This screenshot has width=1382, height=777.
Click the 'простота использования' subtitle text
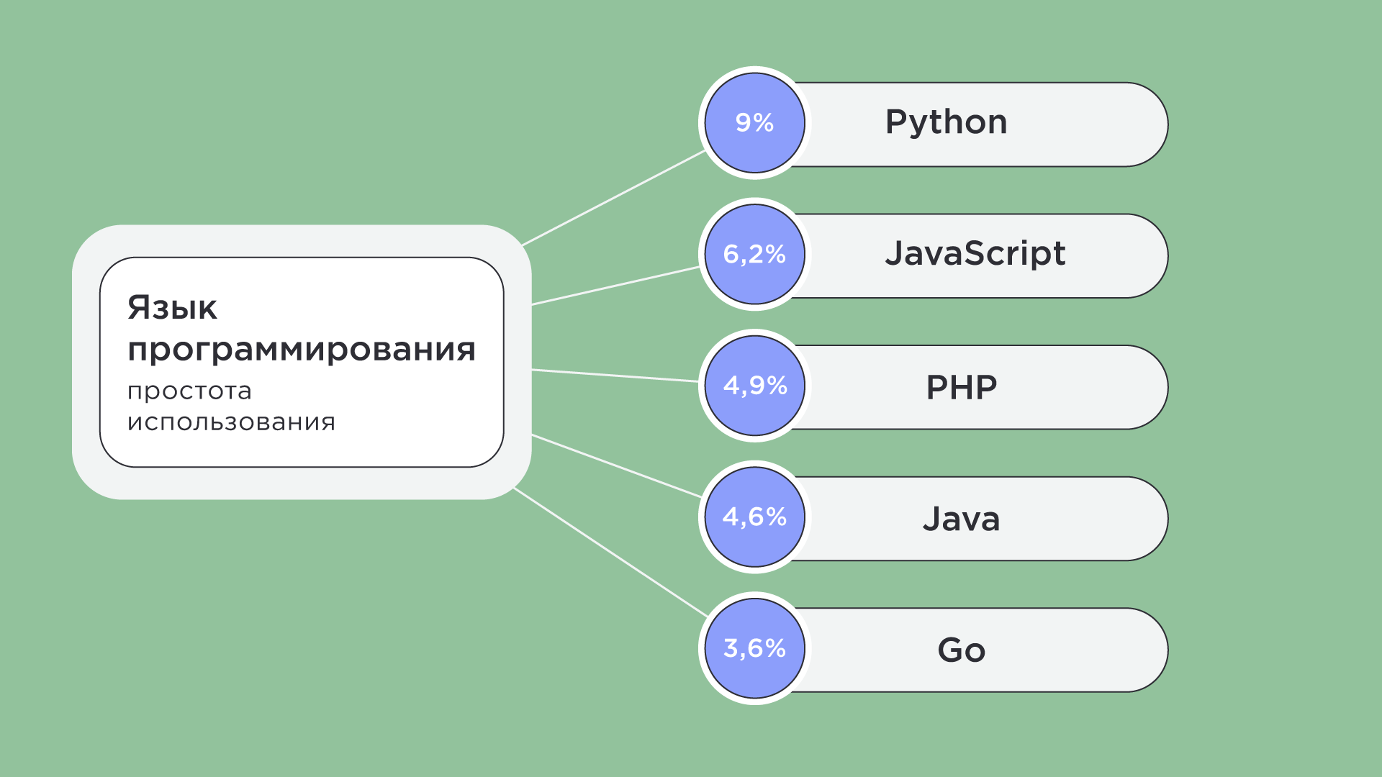pyautogui.click(x=189, y=391)
